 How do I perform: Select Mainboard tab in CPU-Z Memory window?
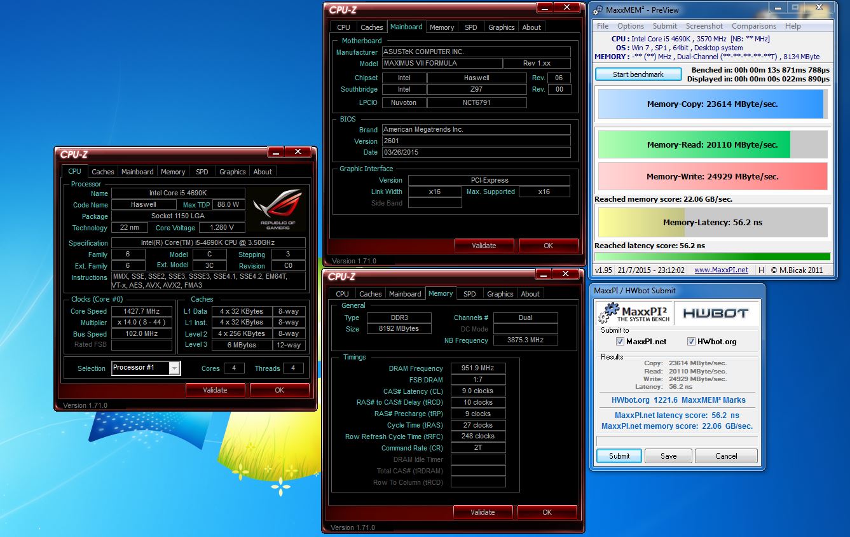click(x=405, y=294)
